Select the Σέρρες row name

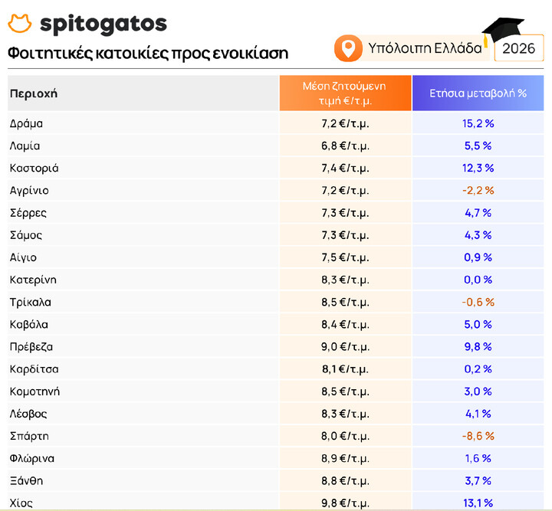click(28, 213)
